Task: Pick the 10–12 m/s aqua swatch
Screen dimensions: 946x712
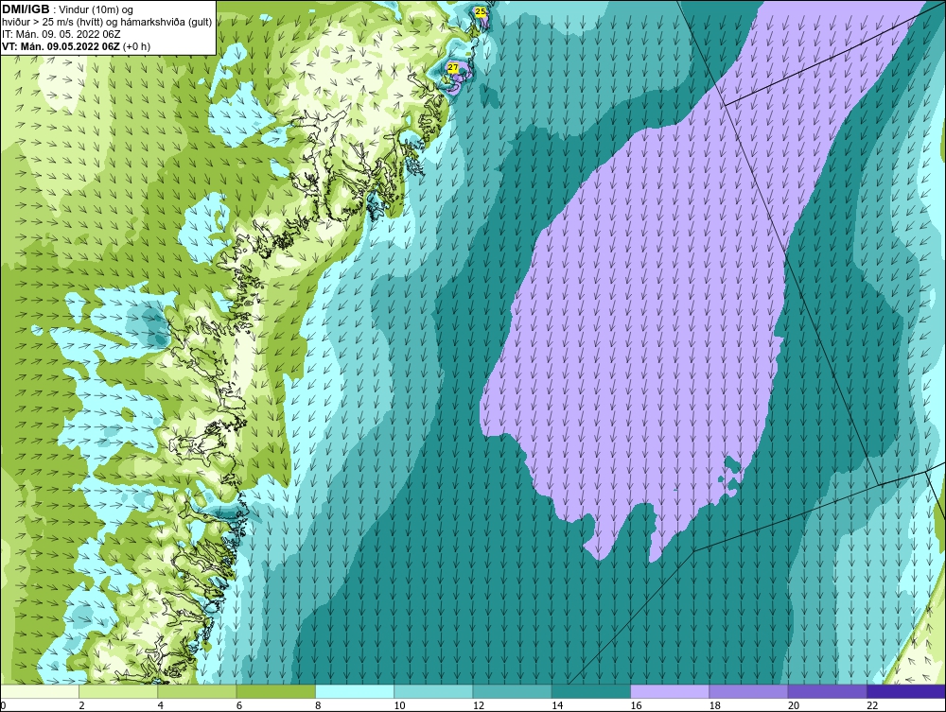Action: (x=433, y=691)
